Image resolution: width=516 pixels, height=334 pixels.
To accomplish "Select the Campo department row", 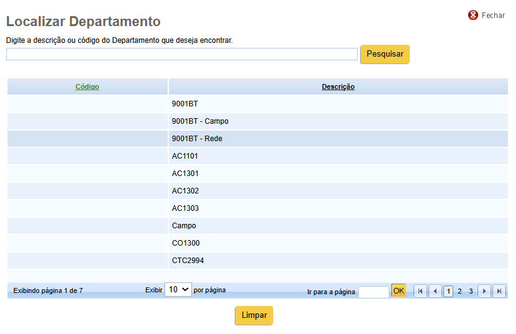I will tap(257, 226).
